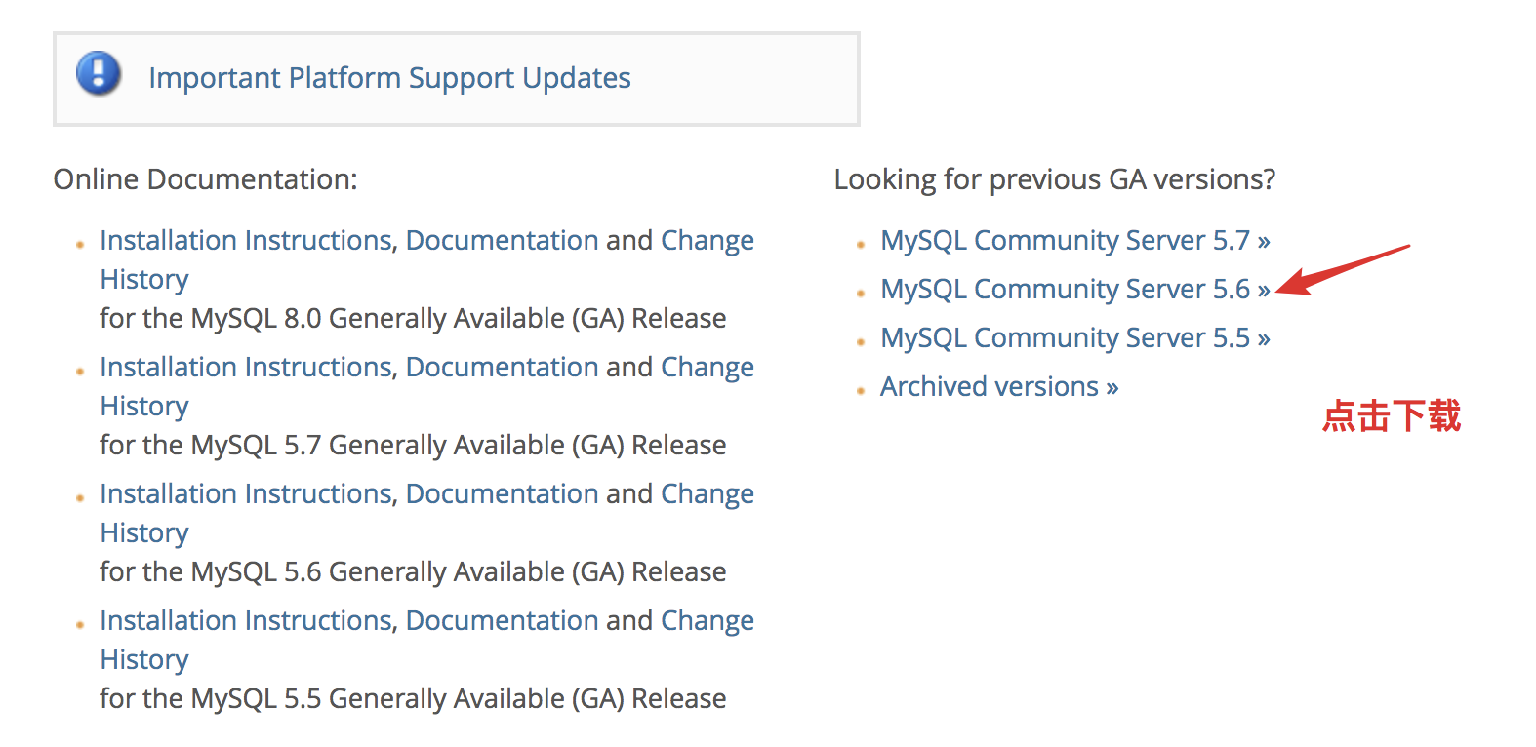Open Documentation link for MySQL 5.5
The height and width of the screenshot is (747, 1536).
(502, 620)
